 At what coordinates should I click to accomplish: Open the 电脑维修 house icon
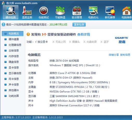(127, 12)
